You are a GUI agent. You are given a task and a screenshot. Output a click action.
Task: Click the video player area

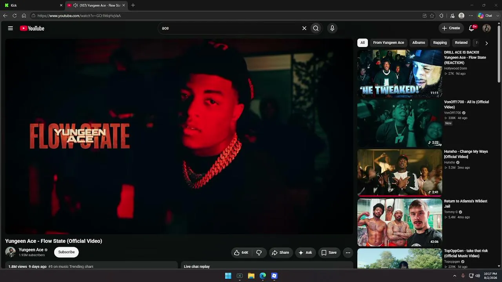point(179,136)
